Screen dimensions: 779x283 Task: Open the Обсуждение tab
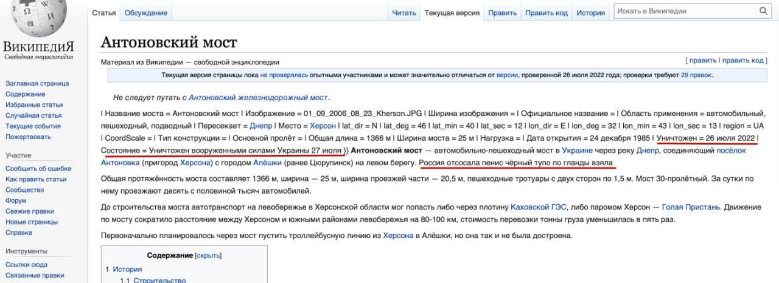point(146,13)
